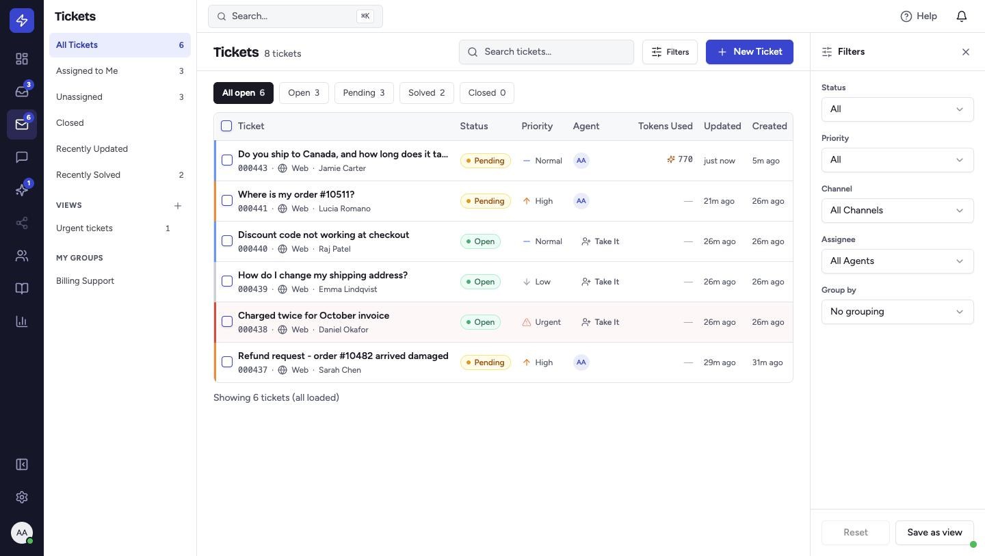Open the reports bar chart icon
This screenshot has width=985, height=556.
click(22, 321)
